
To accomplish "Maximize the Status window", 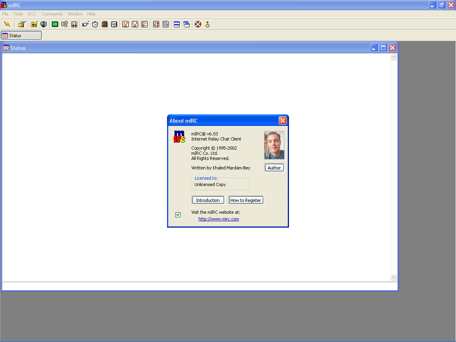I will 383,47.
